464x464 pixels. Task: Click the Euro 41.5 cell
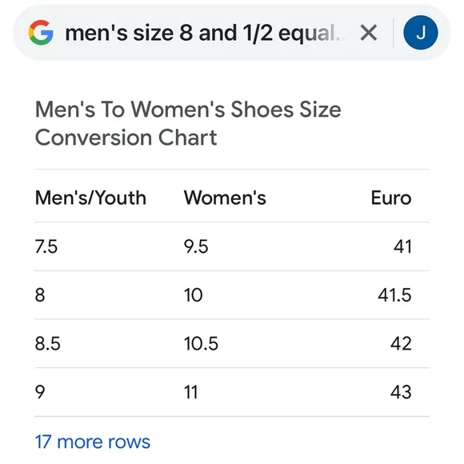click(x=394, y=294)
